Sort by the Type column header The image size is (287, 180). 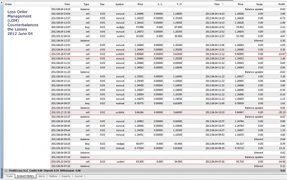[86, 4]
